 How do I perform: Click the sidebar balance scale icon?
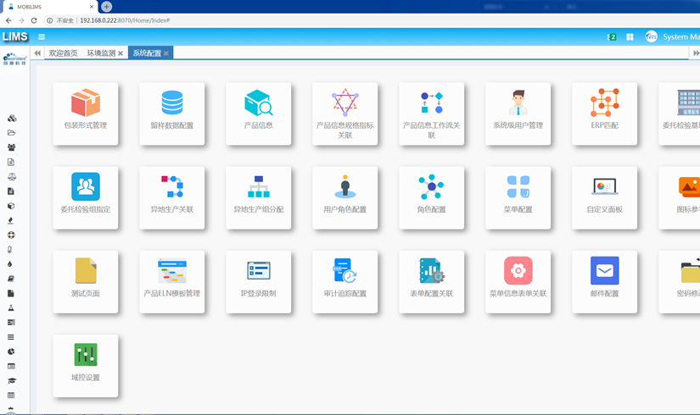pos(11,176)
